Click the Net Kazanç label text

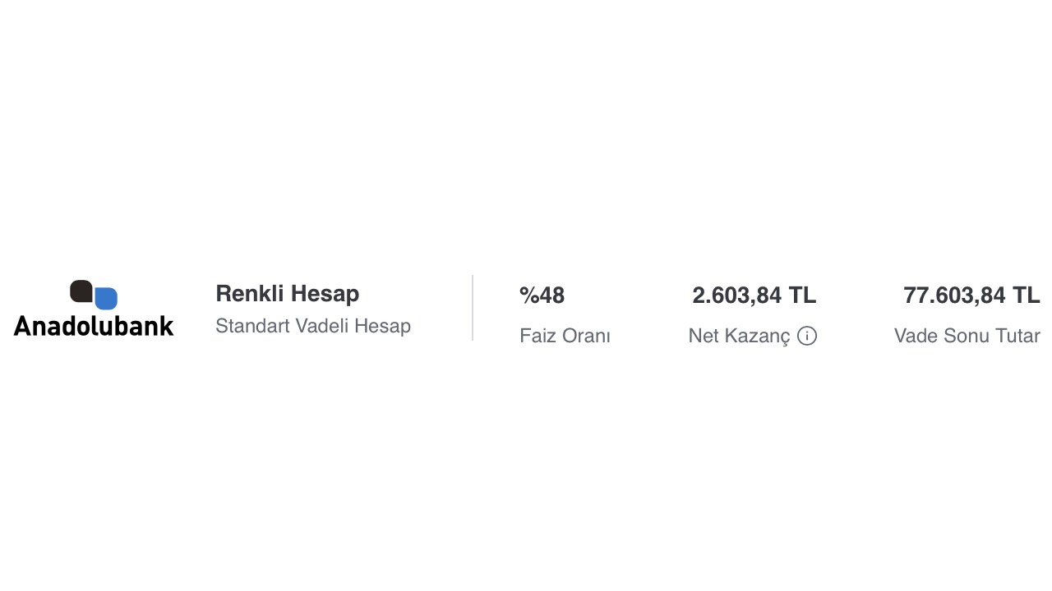coord(739,336)
